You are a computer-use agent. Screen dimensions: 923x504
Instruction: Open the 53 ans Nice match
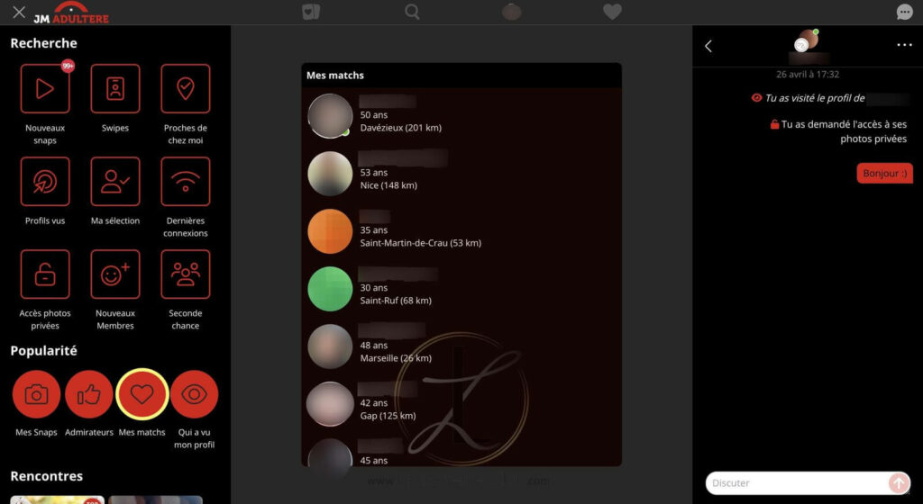tap(461, 174)
